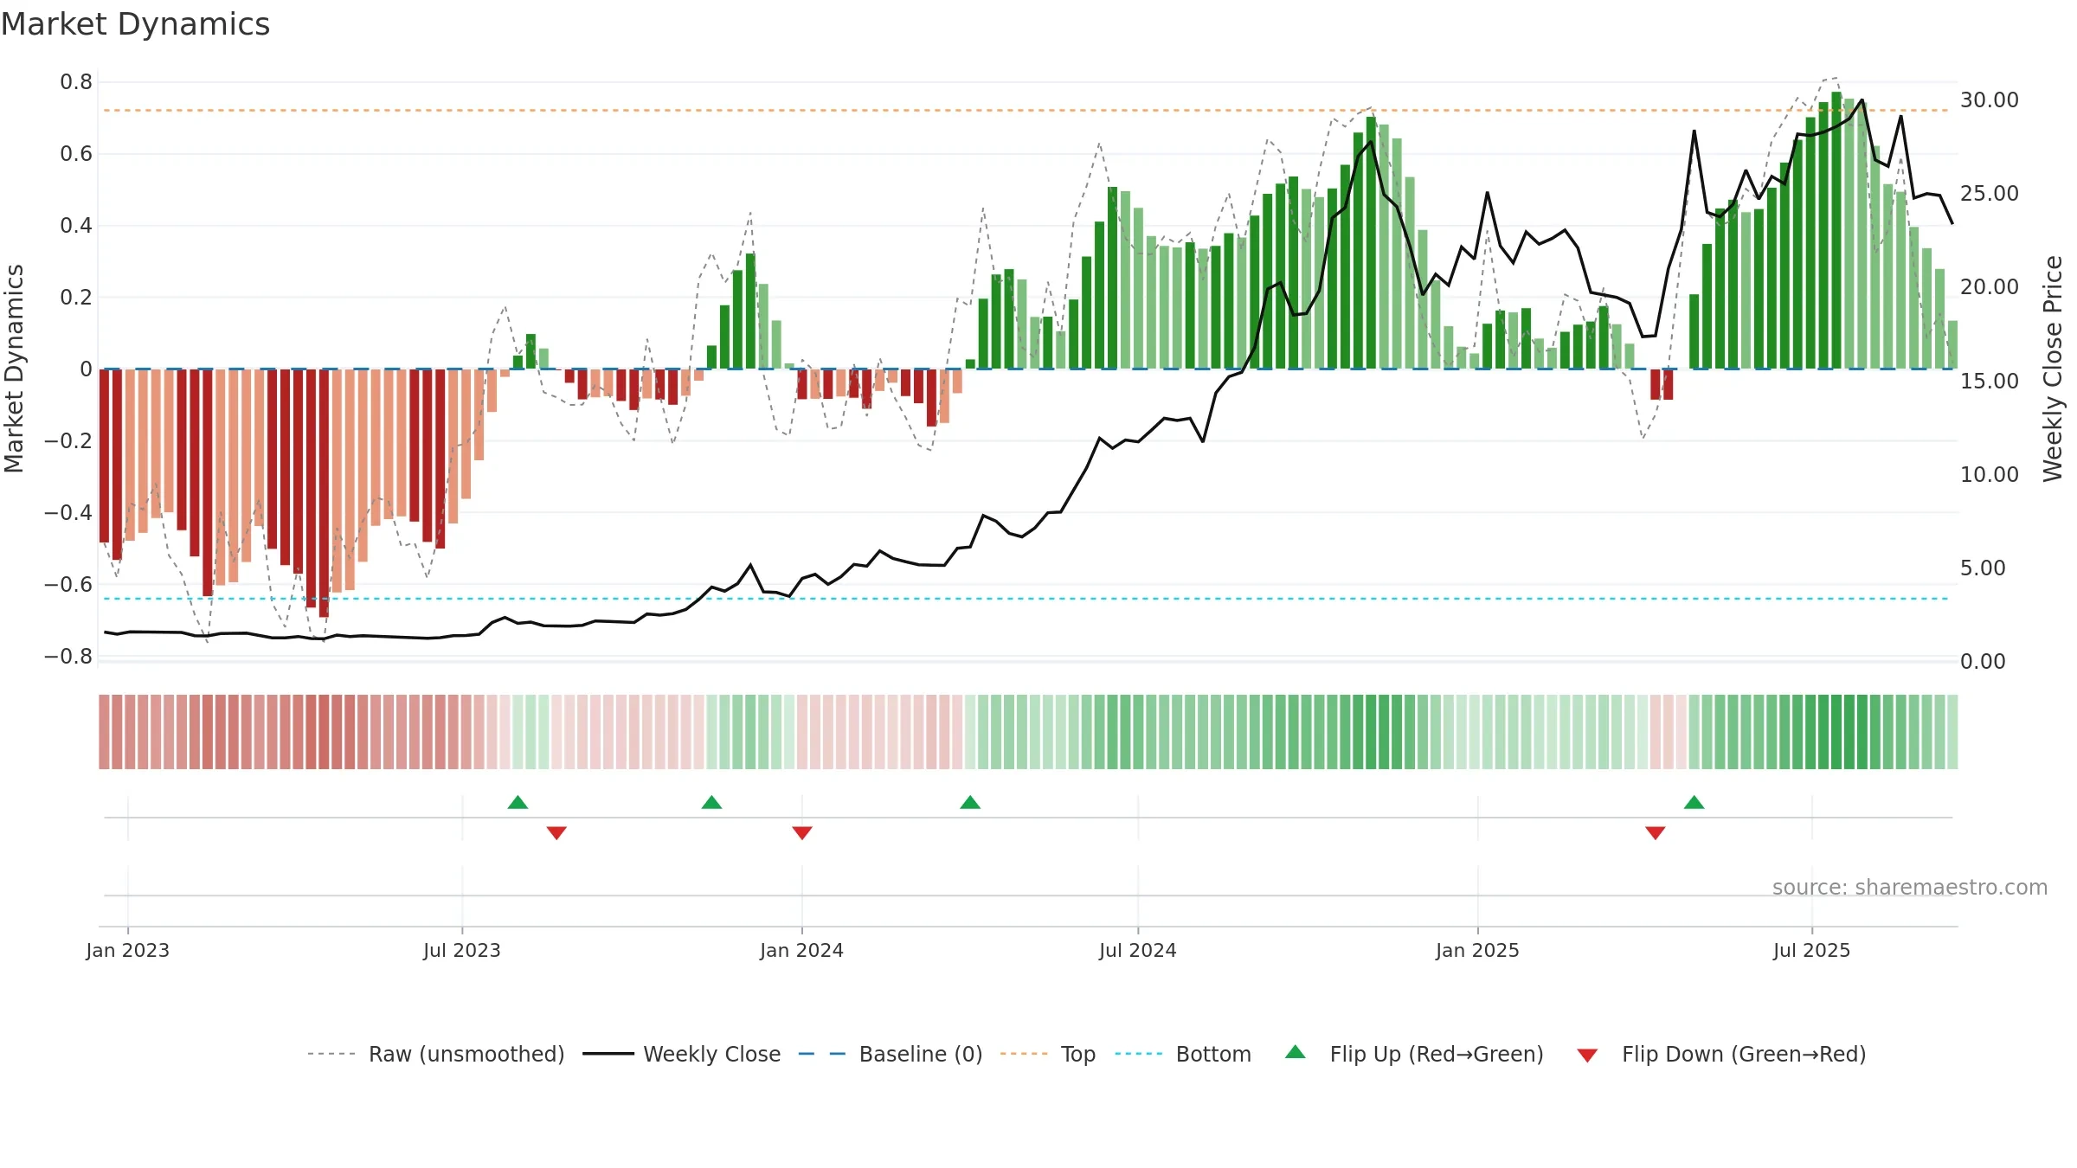Click the Jan 2025 x-axis label

click(x=1478, y=950)
